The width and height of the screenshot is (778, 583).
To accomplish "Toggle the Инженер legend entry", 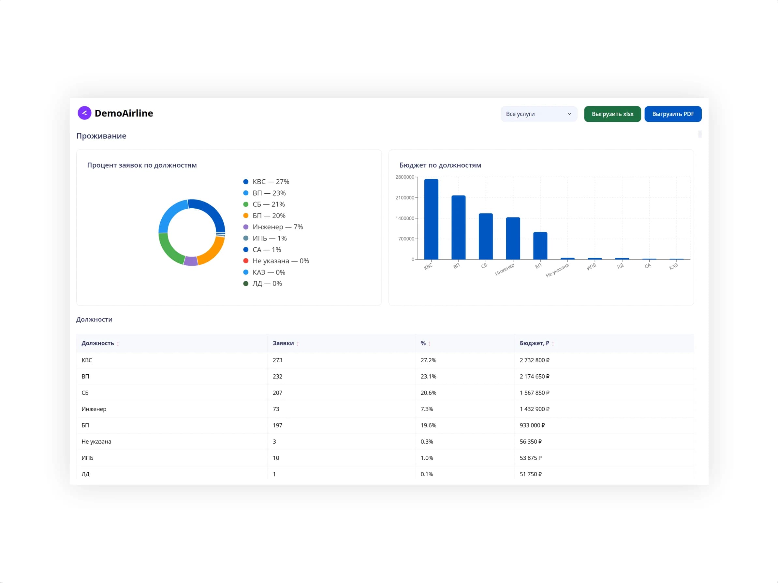I will [273, 227].
